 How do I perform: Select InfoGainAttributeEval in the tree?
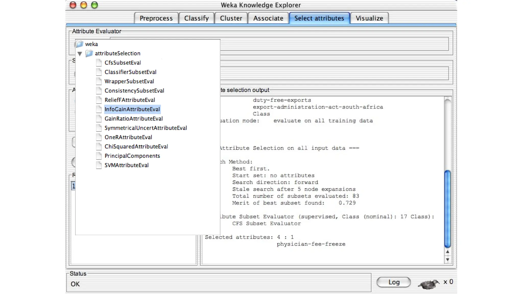132,109
